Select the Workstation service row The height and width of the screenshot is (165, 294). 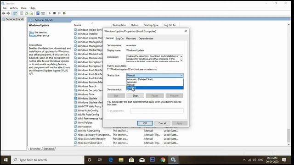(x=85, y=126)
